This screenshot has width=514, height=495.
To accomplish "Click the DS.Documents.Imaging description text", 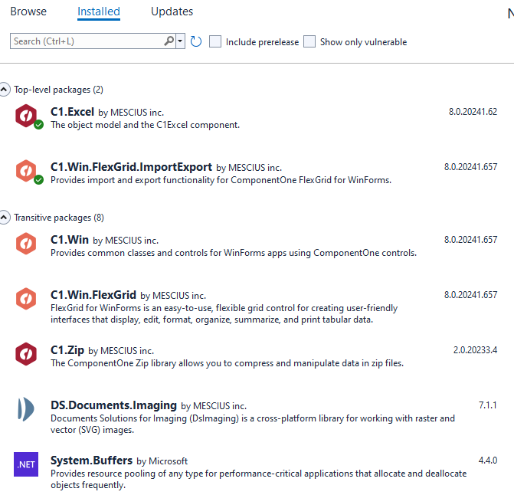I will pyautogui.click(x=253, y=425).
